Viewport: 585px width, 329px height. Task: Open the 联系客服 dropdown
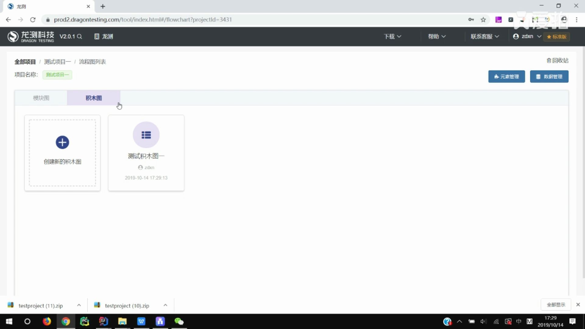coord(484,37)
